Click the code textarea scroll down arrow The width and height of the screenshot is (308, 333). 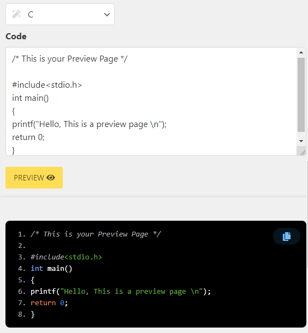[x=301, y=141]
